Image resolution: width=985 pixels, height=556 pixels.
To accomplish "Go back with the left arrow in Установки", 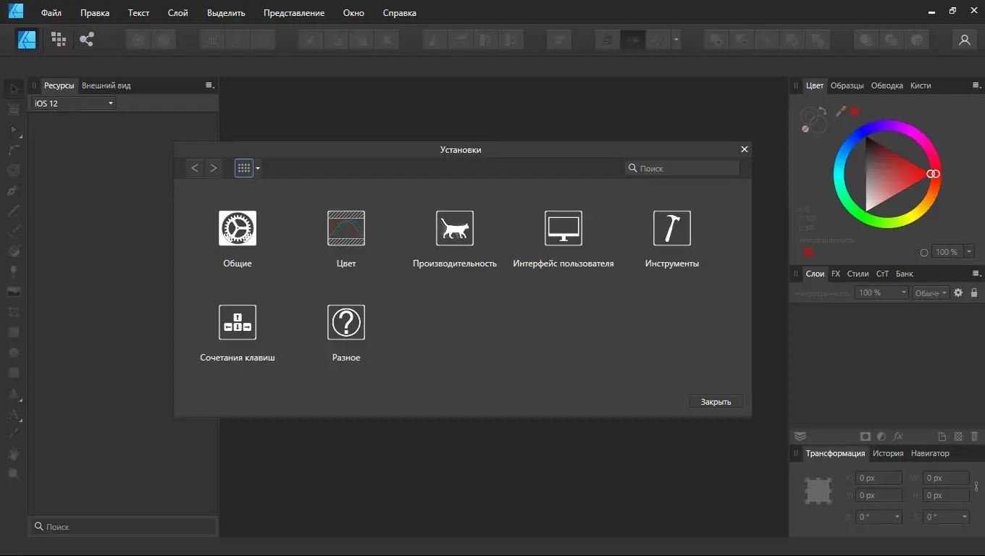I will coord(195,168).
